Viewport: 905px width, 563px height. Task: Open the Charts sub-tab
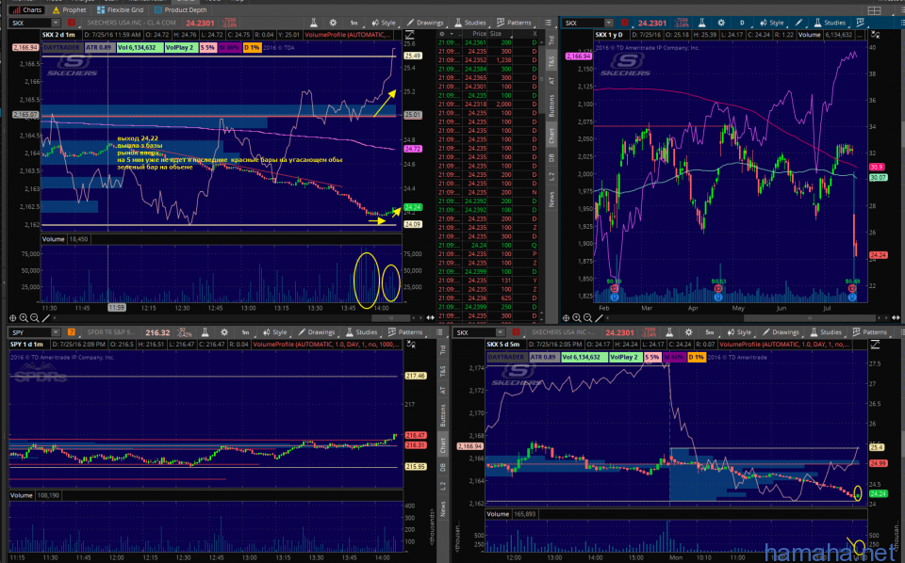pos(26,9)
